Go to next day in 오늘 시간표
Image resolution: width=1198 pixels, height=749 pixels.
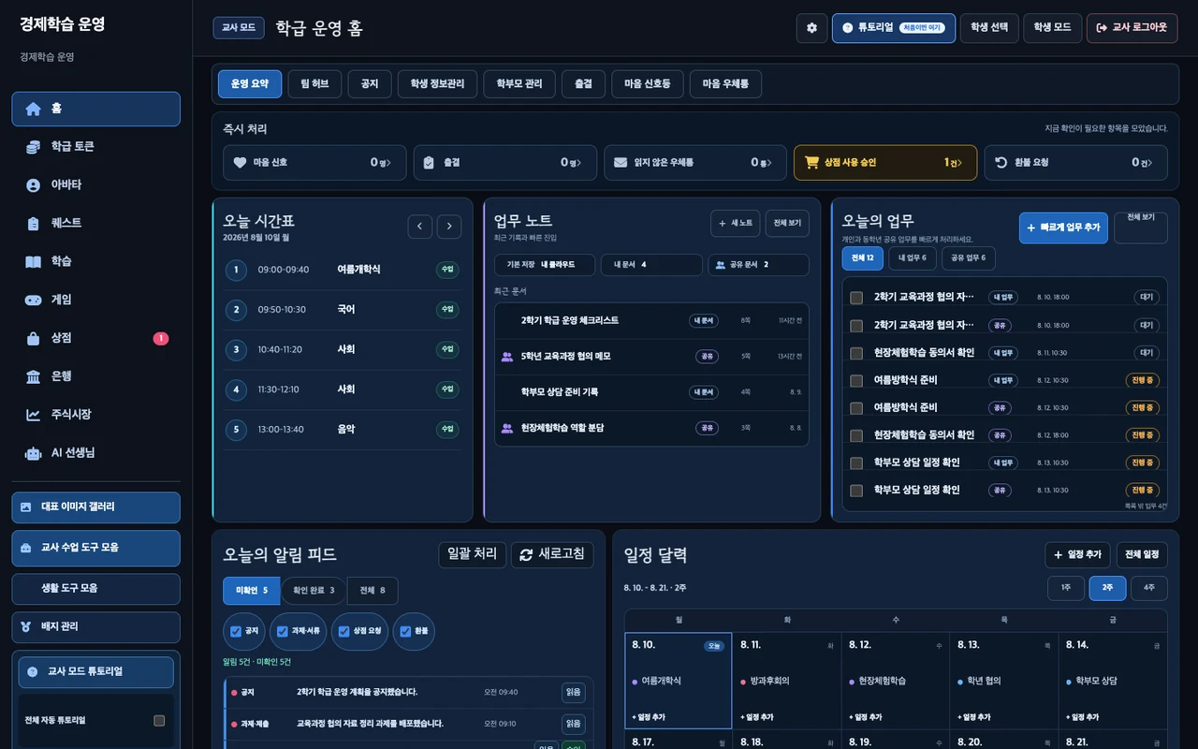click(449, 227)
